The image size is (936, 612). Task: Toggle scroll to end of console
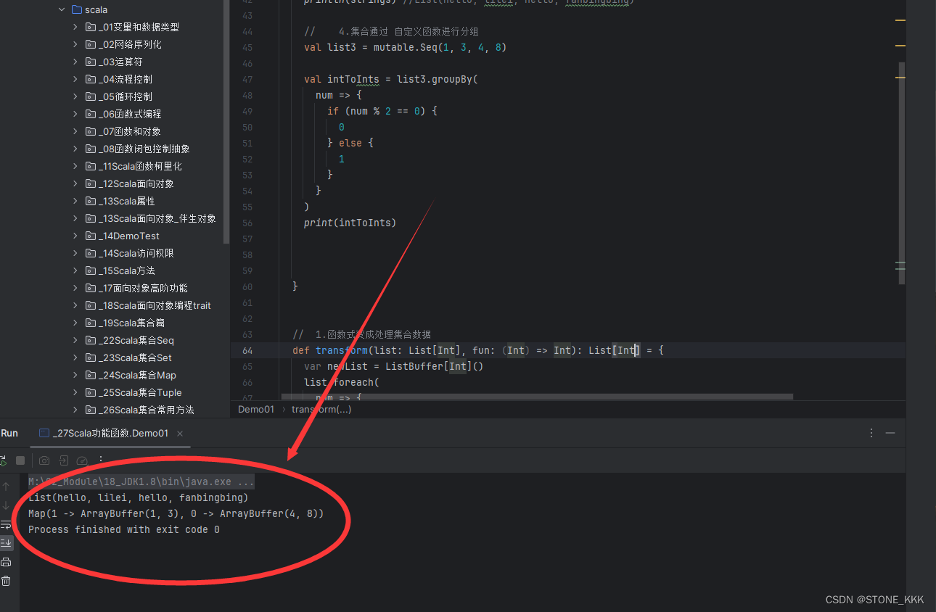(x=6, y=542)
